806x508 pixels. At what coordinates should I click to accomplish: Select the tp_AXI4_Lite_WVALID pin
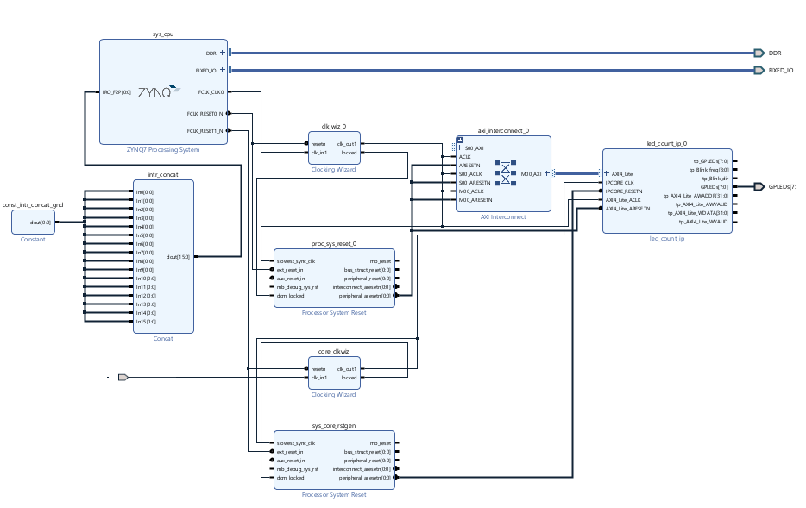(703, 222)
